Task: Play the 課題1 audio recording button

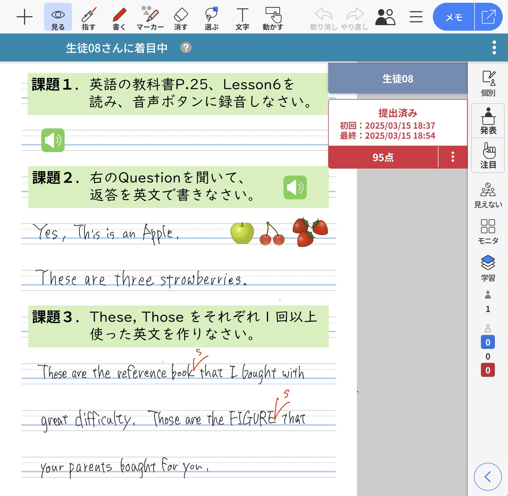Action: click(x=53, y=140)
